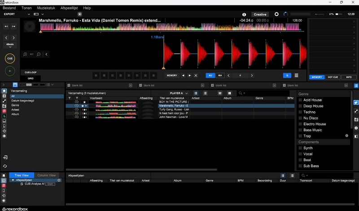The image size is (359, 211).
Task: Click the Start button for CUE-Analyse
Action: [50, 184]
